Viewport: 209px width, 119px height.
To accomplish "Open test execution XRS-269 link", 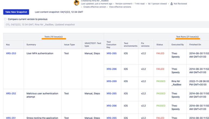I will pyautogui.click(x=112, y=81).
